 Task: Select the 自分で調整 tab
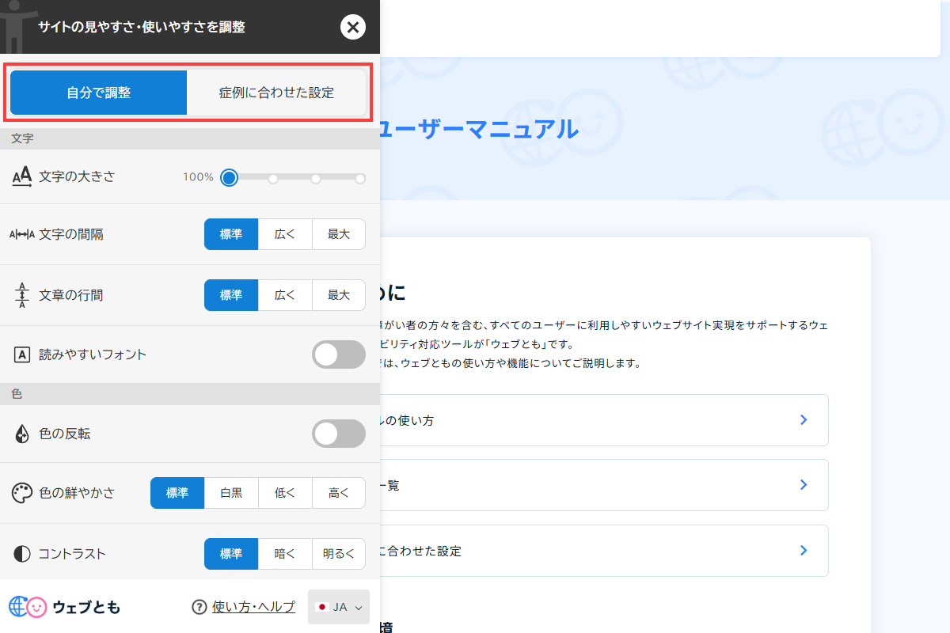(98, 93)
